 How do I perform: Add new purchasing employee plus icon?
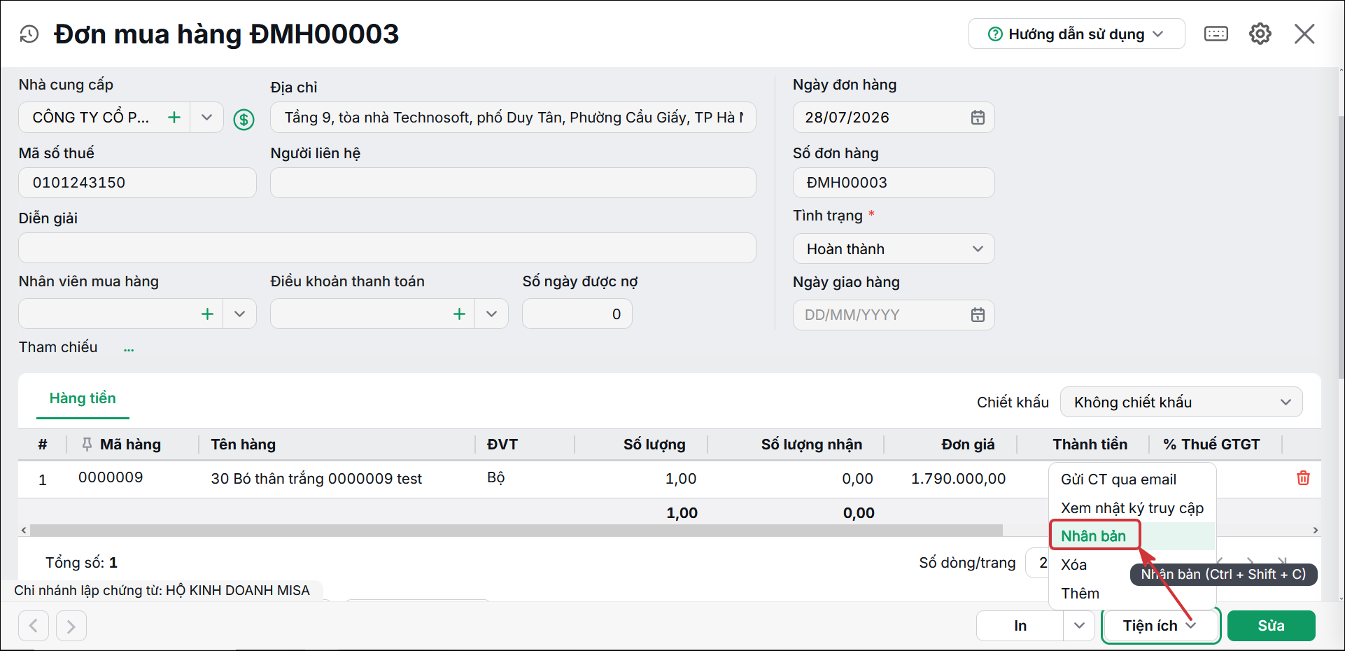(x=207, y=314)
